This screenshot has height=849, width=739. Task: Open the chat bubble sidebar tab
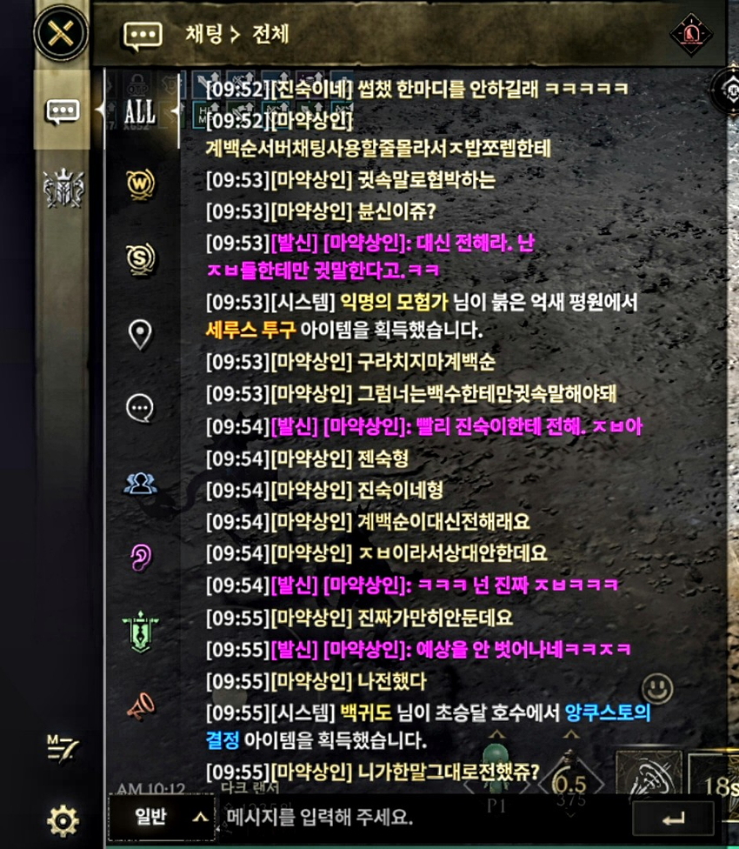click(63, 111)
